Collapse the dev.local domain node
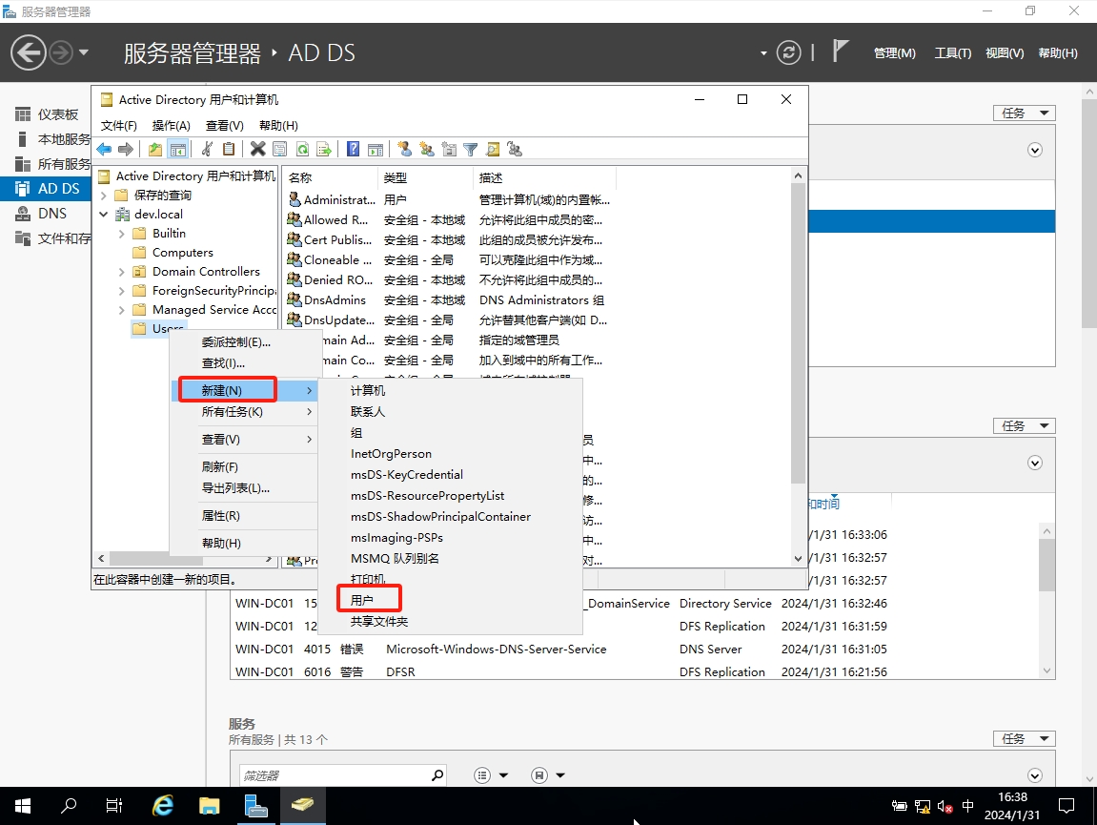Viewport: 1097px width, 825px height. click(x=104, y=215)
